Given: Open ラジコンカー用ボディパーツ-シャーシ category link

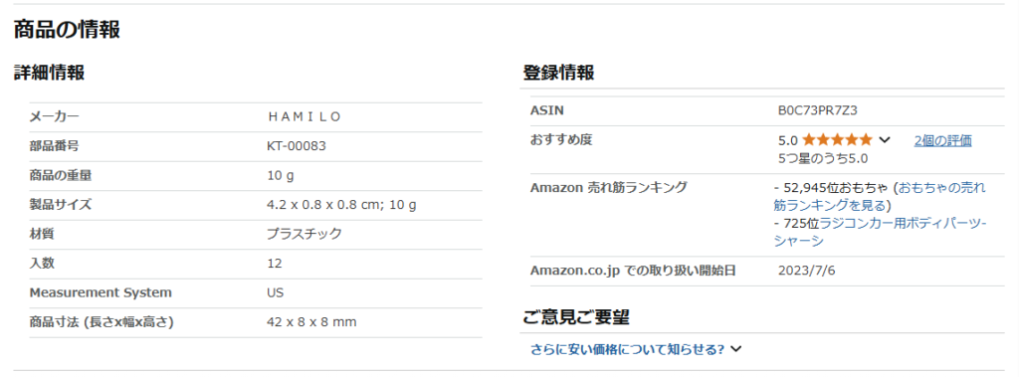Looking at the screenshot, I should (881, 232).
